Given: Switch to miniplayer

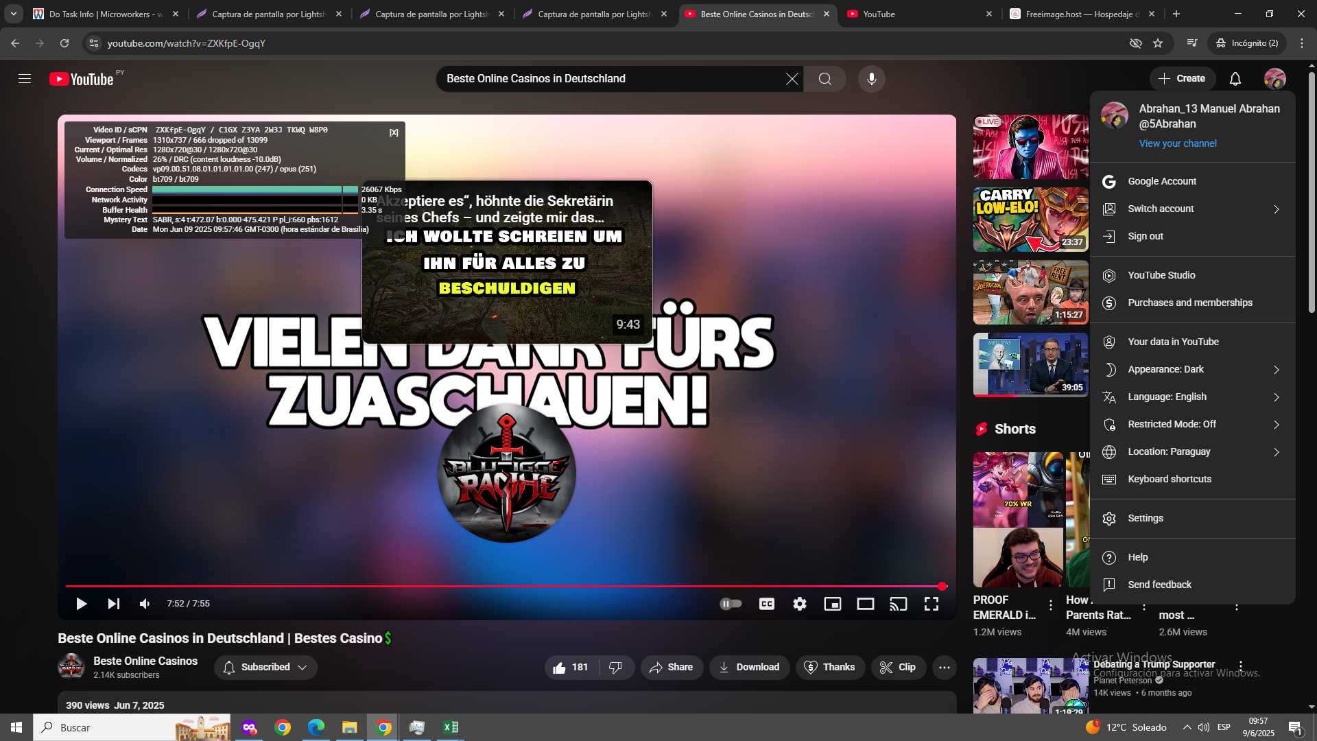Looking at the screenshot, I should tap(833, 604).
